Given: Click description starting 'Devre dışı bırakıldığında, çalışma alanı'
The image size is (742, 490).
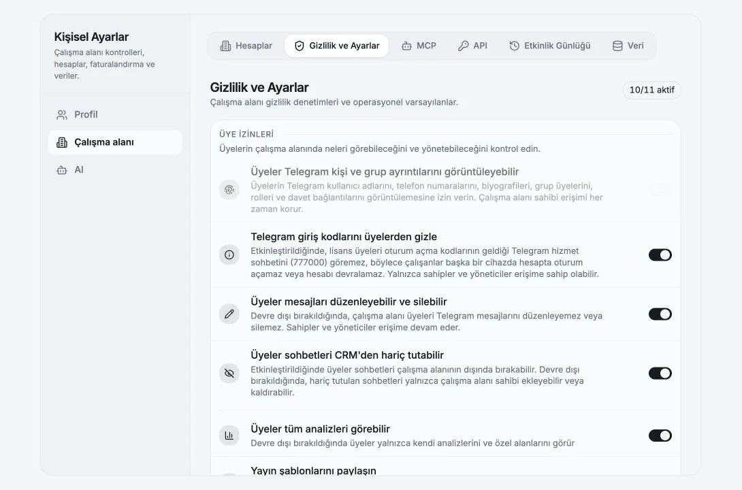Looking at the screenshot, I should coord(426,322).
